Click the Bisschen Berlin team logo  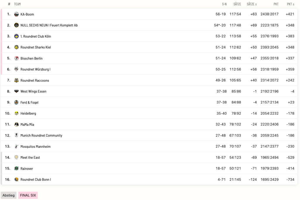tap(16, 58)
